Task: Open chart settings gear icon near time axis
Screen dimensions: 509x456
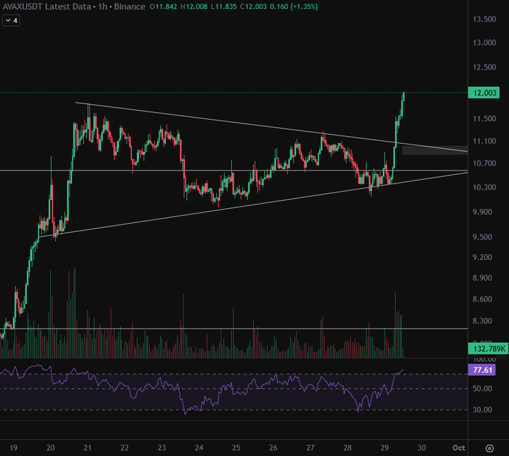Action: tap(490, 449)
